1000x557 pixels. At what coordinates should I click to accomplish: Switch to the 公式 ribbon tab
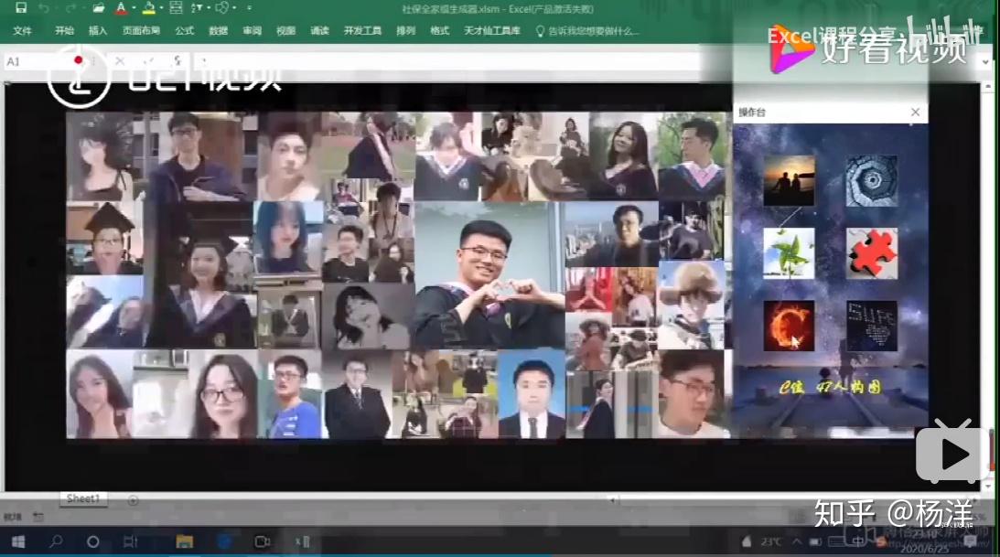coord(184,30)
